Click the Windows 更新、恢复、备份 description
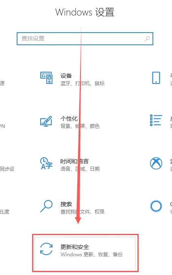Image resolution: width=172 pixels, height=275 pixels. click(x=91, y=255)
